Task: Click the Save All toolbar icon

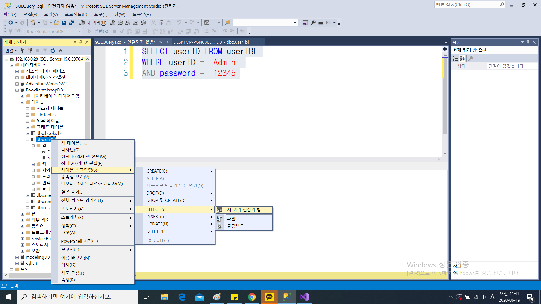Action: [x=72, y=23]
